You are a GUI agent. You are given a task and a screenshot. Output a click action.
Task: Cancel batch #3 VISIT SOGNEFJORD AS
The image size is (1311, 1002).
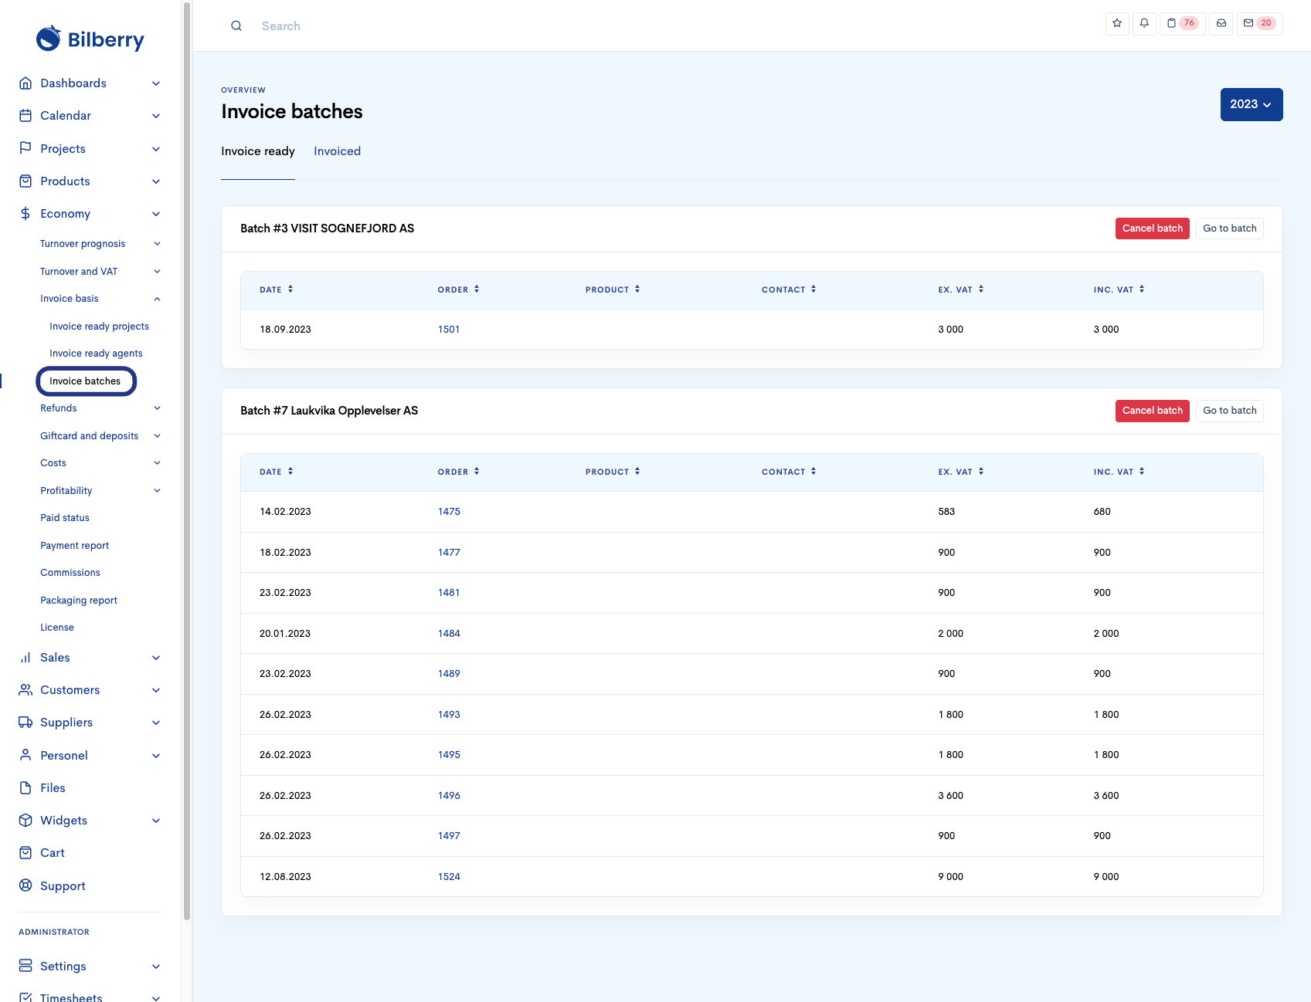1152,228
